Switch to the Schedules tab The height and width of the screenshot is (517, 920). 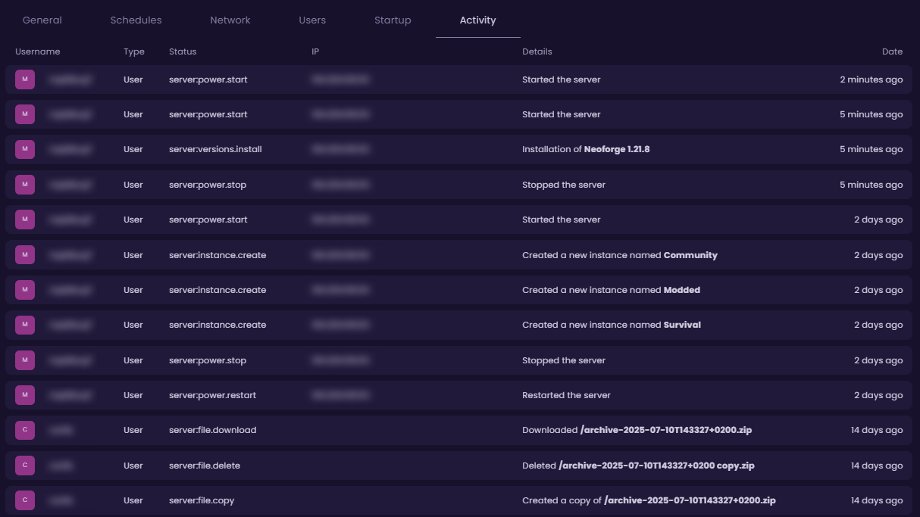[136, 20]
